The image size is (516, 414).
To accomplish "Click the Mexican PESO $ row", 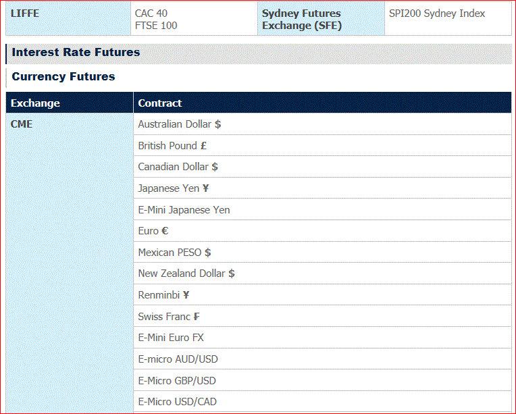I will point(323,253).
